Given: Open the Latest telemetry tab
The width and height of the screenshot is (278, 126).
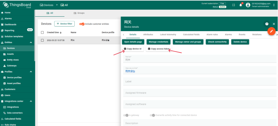Looking at the screenshot, I should 168,35.
